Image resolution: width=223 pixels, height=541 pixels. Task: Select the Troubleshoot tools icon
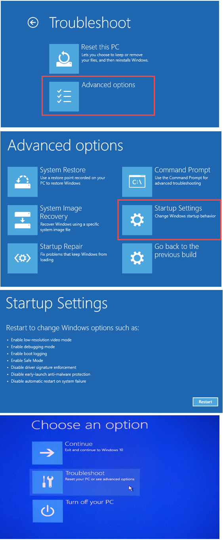(47, 482)
